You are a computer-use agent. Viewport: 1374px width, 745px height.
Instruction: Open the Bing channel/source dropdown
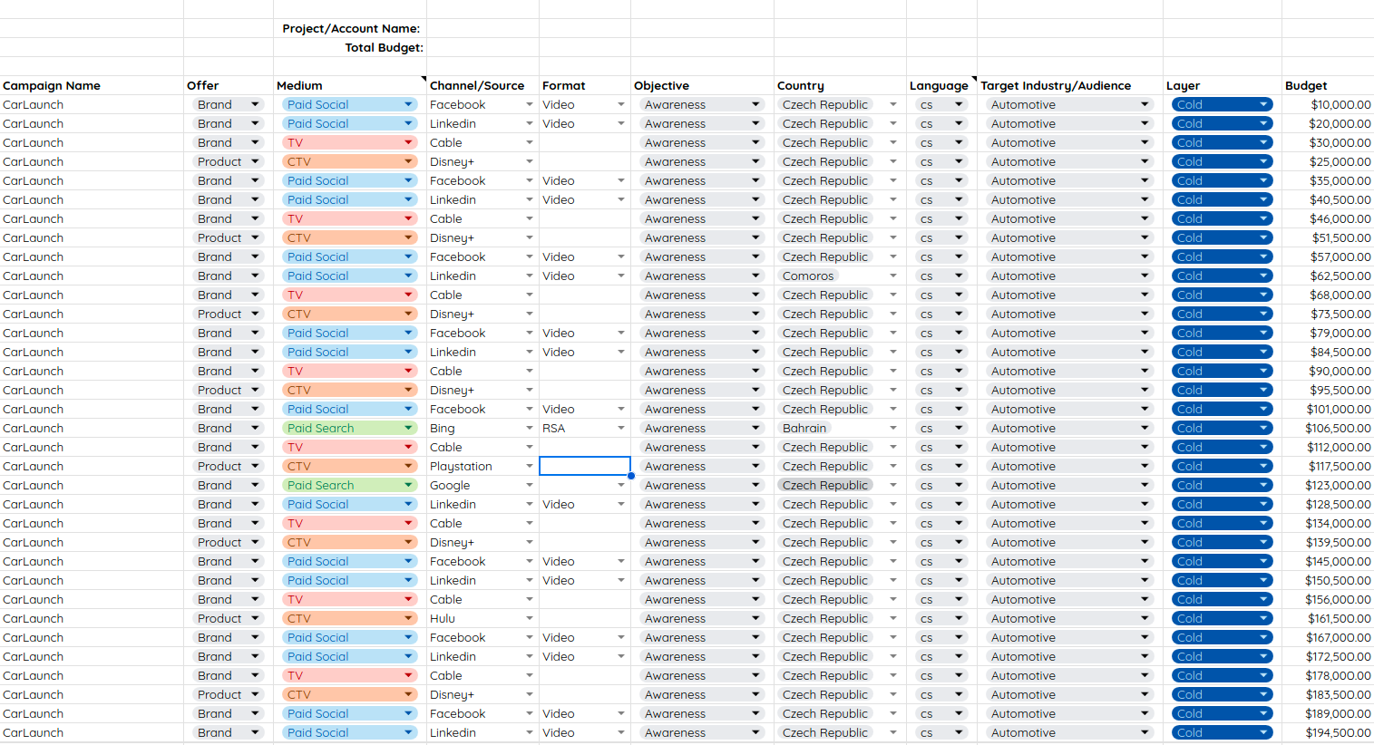(x=529, y=428)
